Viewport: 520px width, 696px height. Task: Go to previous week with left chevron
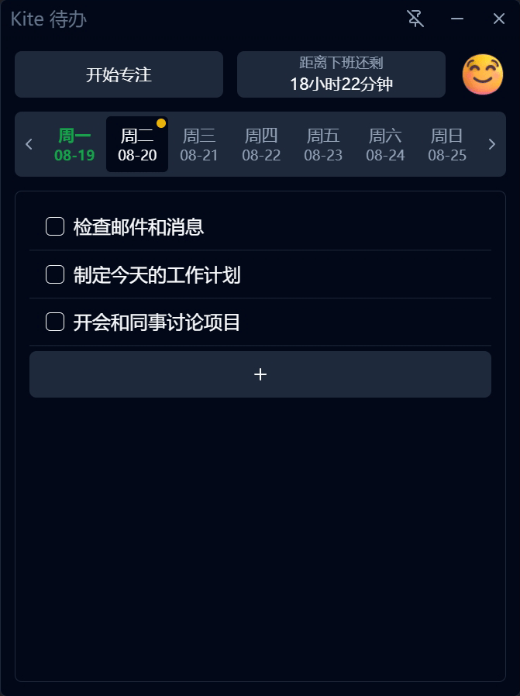29,144
